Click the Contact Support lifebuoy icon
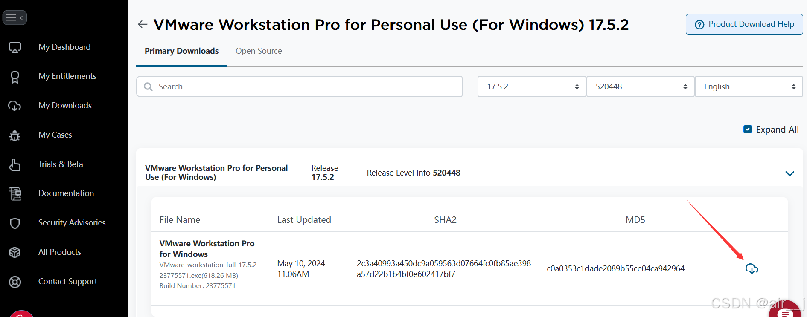 pos(15,282)
